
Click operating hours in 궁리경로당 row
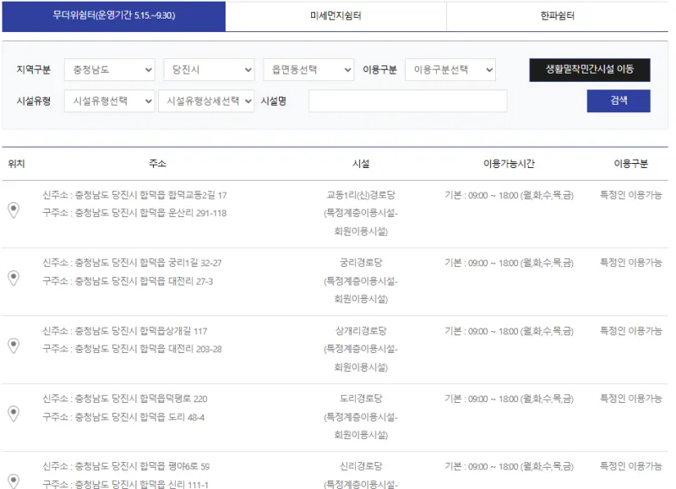509,263
